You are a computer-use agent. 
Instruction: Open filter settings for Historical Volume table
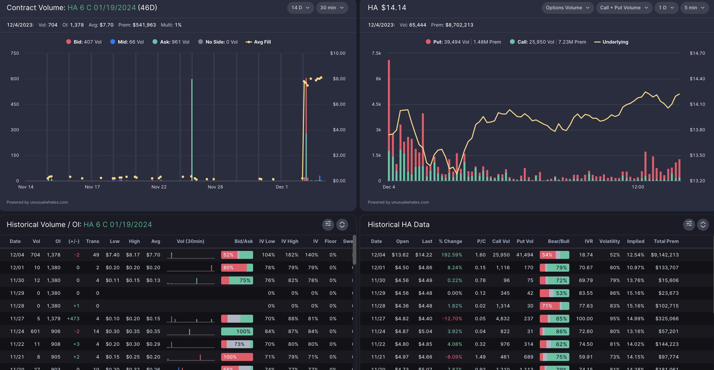[x=328, y=224]
